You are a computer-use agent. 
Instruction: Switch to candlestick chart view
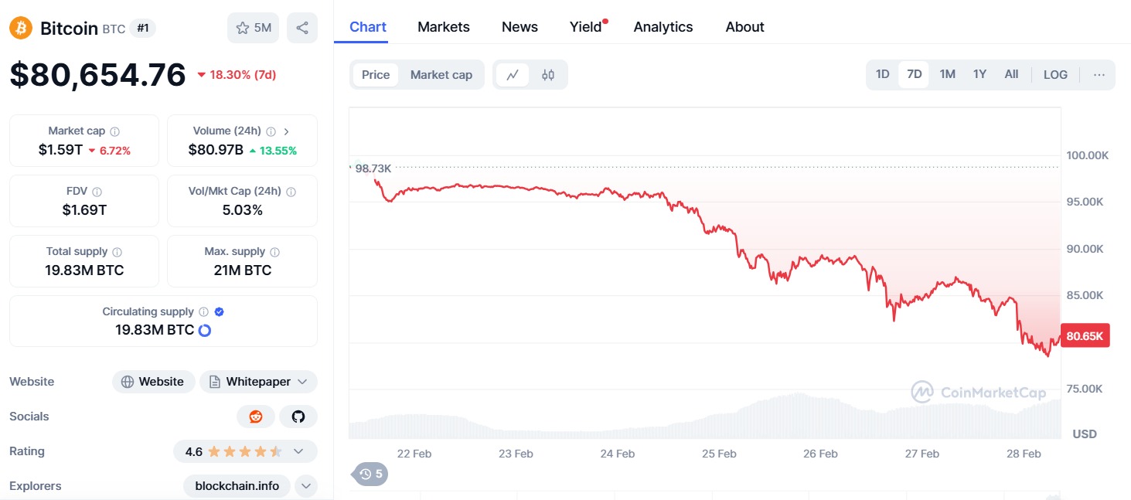pos(548,75)
